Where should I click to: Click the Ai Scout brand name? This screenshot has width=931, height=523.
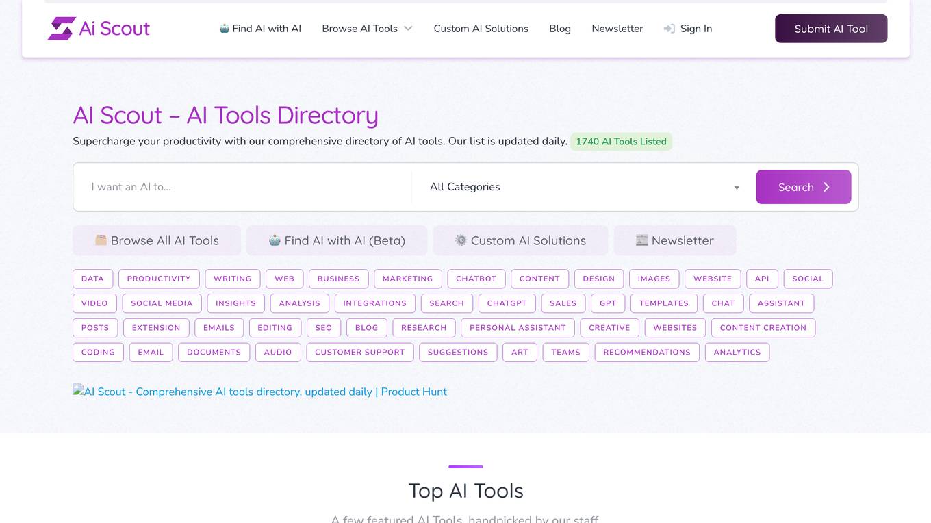tap(114, 29)
